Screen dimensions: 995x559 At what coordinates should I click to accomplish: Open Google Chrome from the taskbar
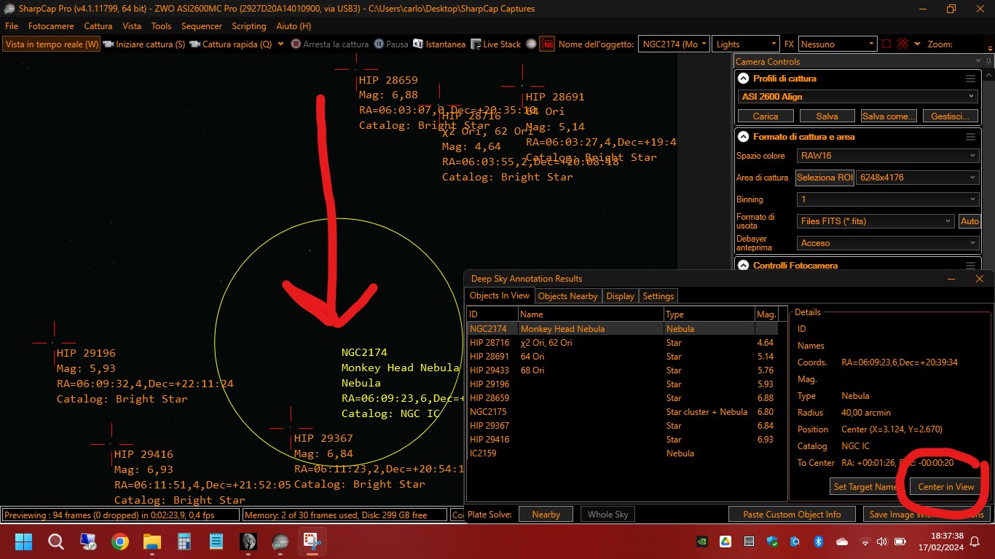(120, 542)
